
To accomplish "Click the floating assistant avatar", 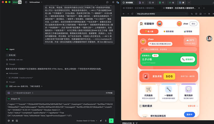I will click(x=209, y=39).
